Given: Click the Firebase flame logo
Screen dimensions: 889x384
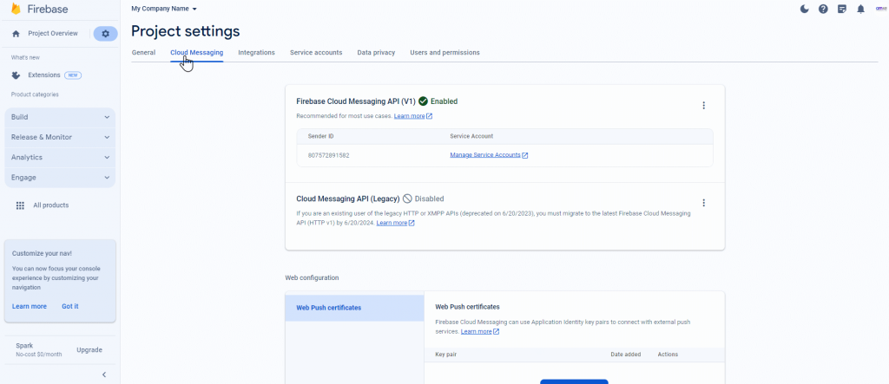Looking at the screenshot, I should [16, 9].
